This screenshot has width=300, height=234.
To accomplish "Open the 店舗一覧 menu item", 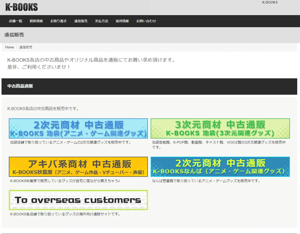I will [15, 21].
